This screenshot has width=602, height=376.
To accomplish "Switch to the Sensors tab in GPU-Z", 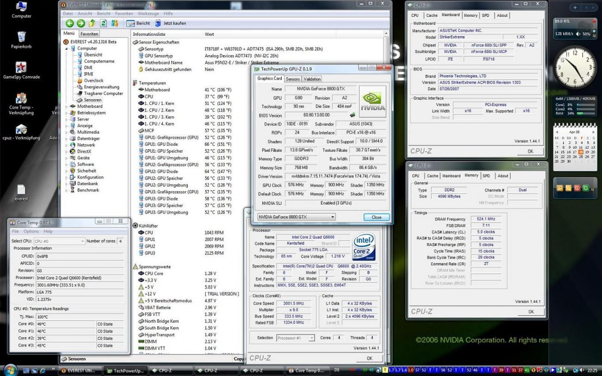I will (292, 79).
